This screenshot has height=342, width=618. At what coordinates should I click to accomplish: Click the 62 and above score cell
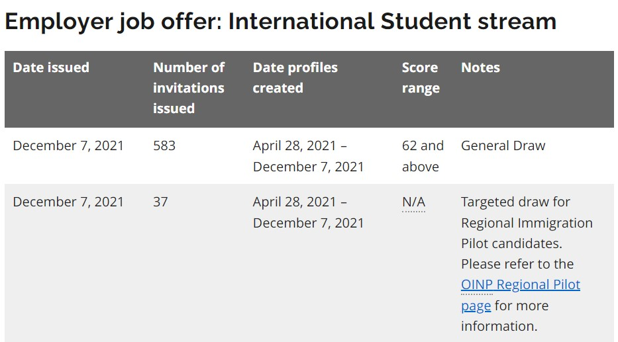[x=423, y=156]
